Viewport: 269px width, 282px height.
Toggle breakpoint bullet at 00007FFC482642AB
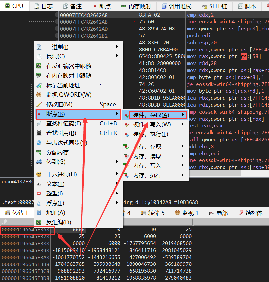point(57,22)
